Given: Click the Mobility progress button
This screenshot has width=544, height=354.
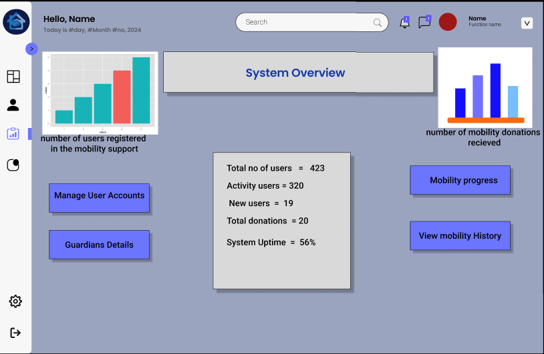Looking at the screenshot, I should pos(460,180).
